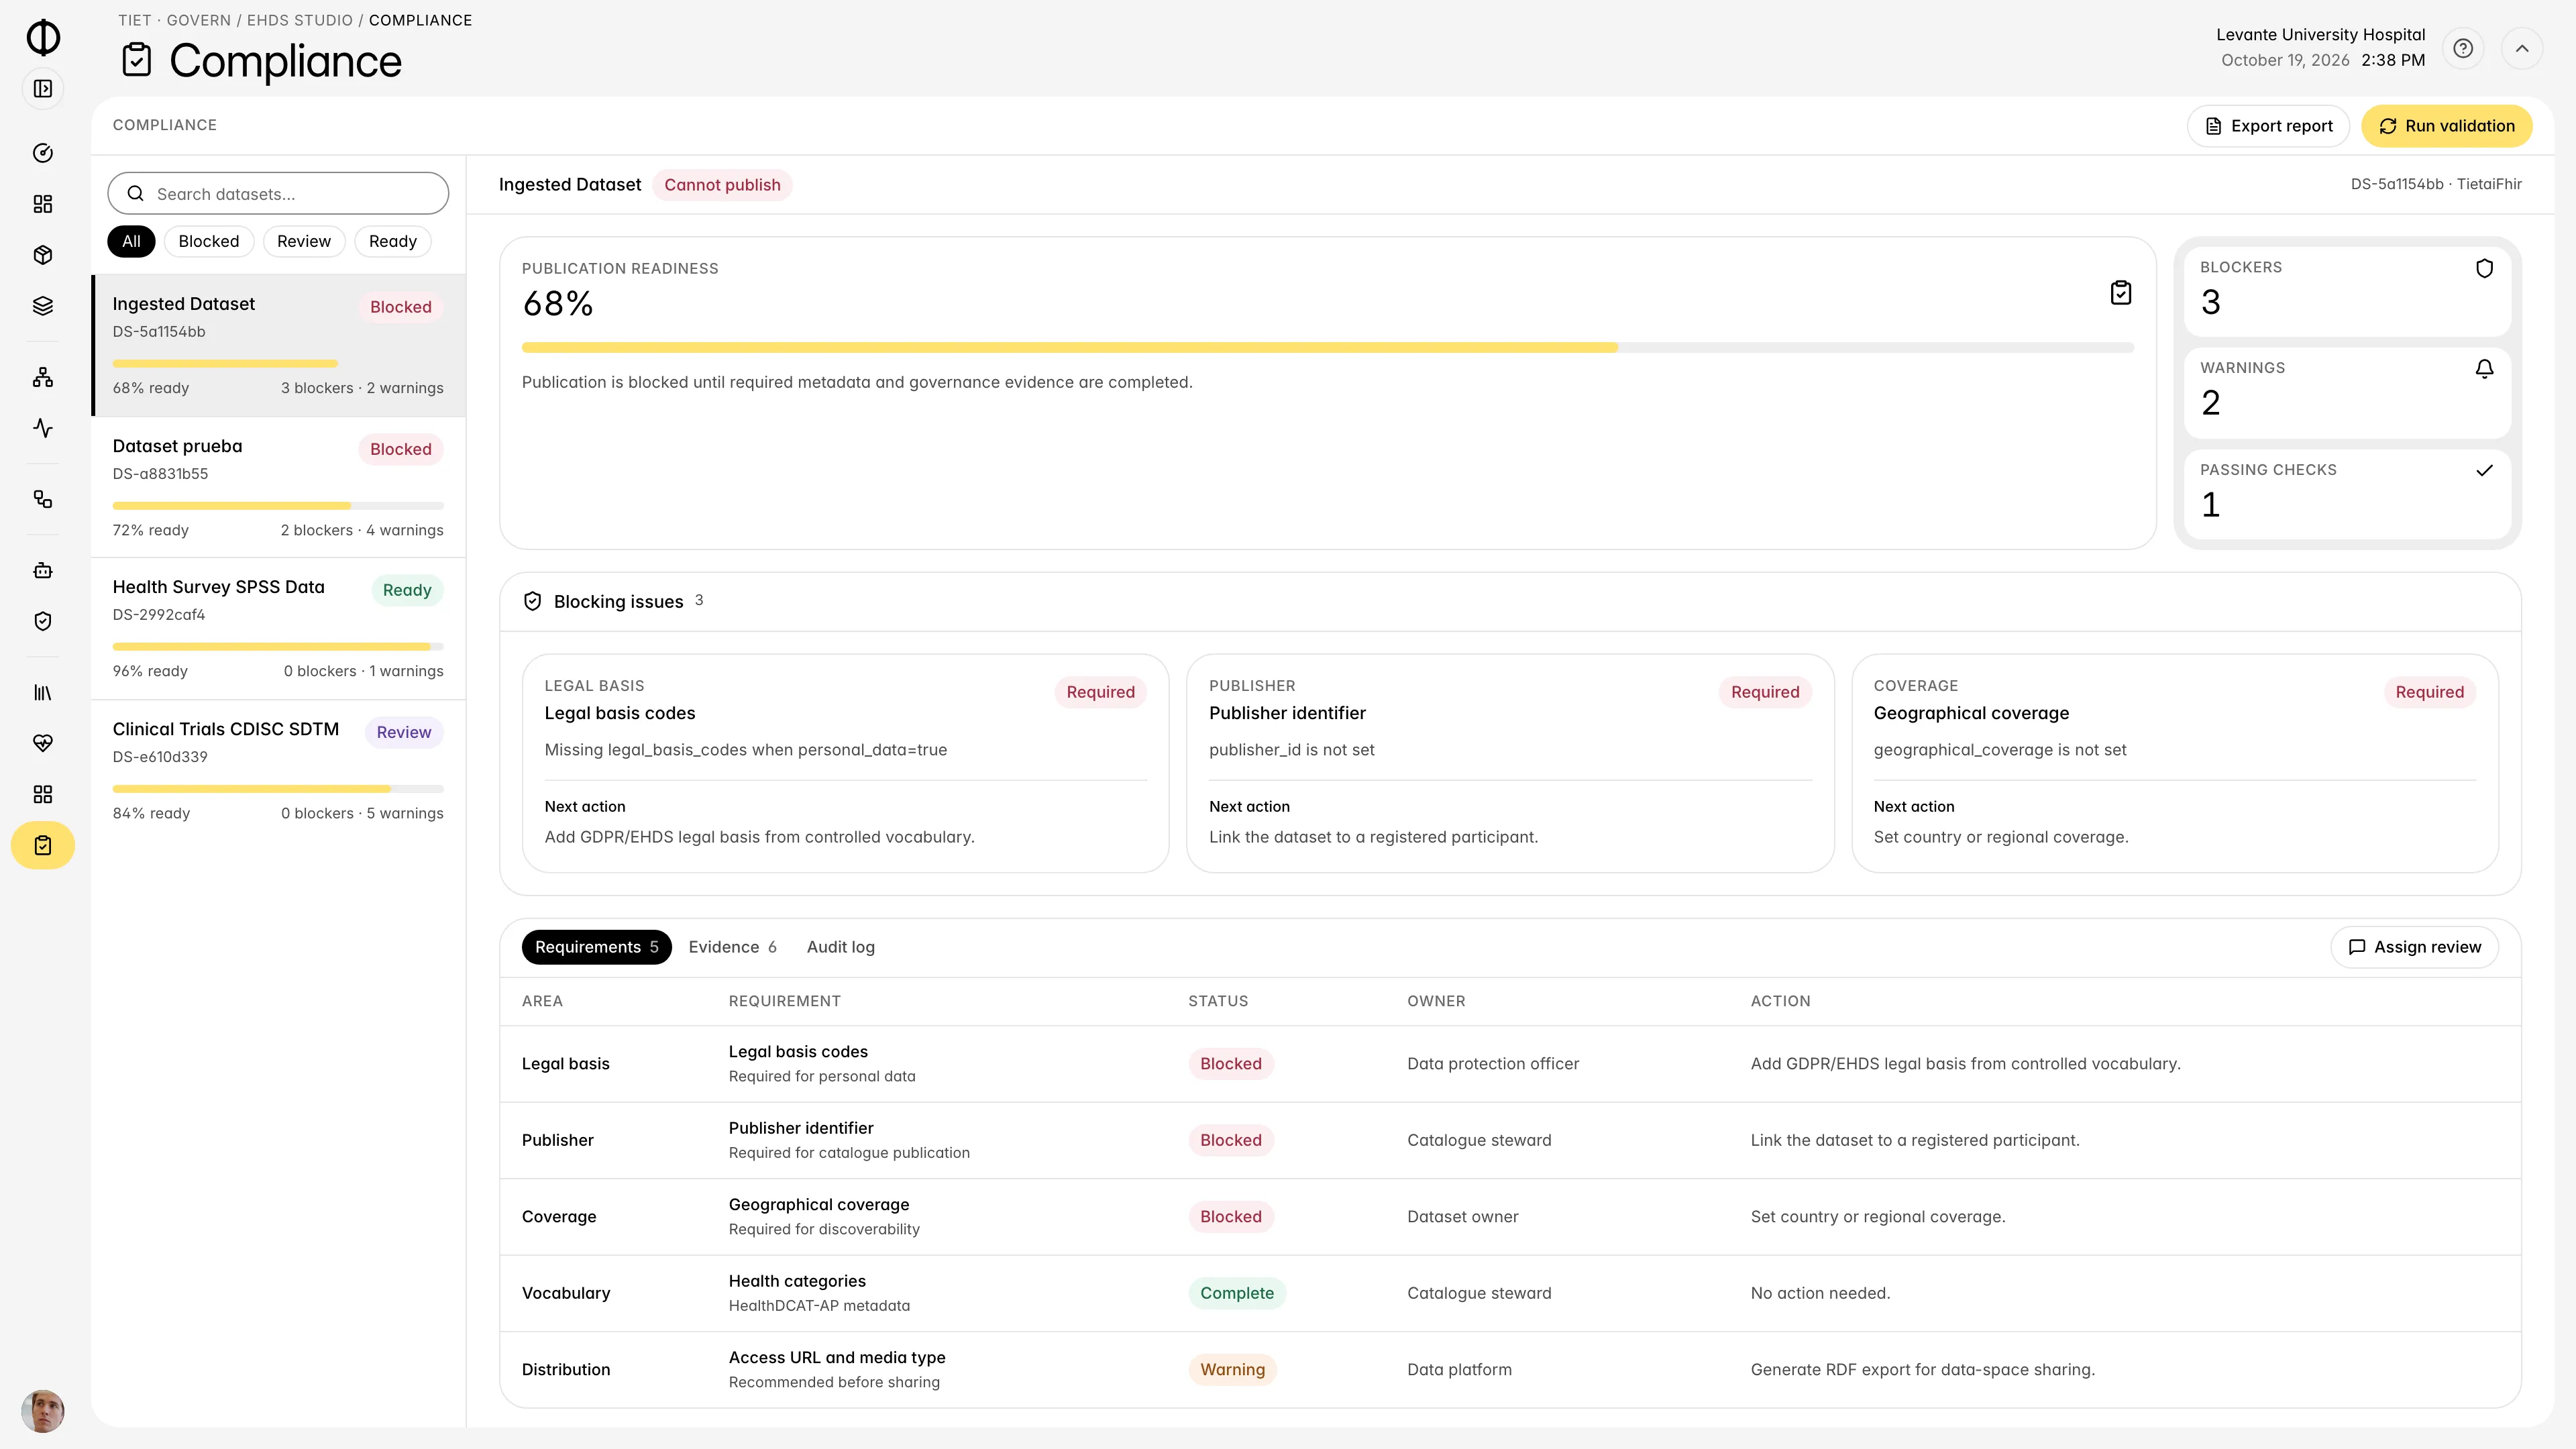
Task: Toggle the sidebar panel icon
Action: tap(43, 89)
